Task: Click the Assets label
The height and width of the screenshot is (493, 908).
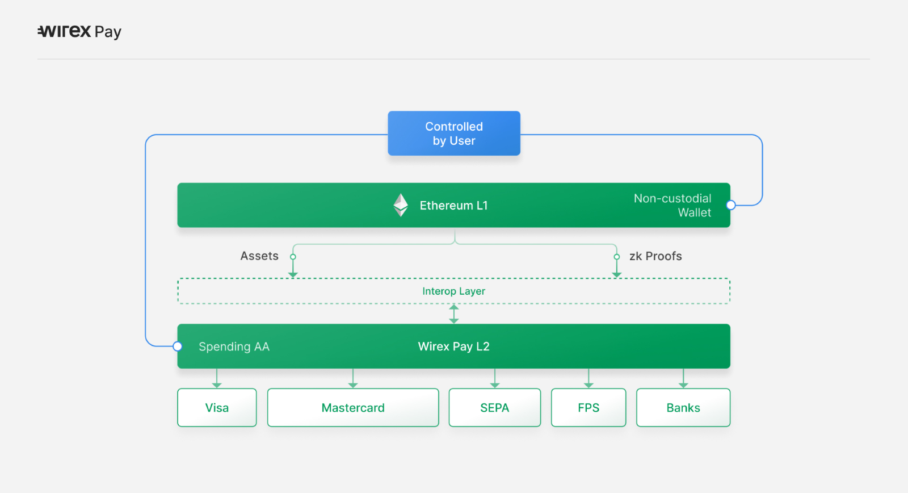Action: click(259, 256)
